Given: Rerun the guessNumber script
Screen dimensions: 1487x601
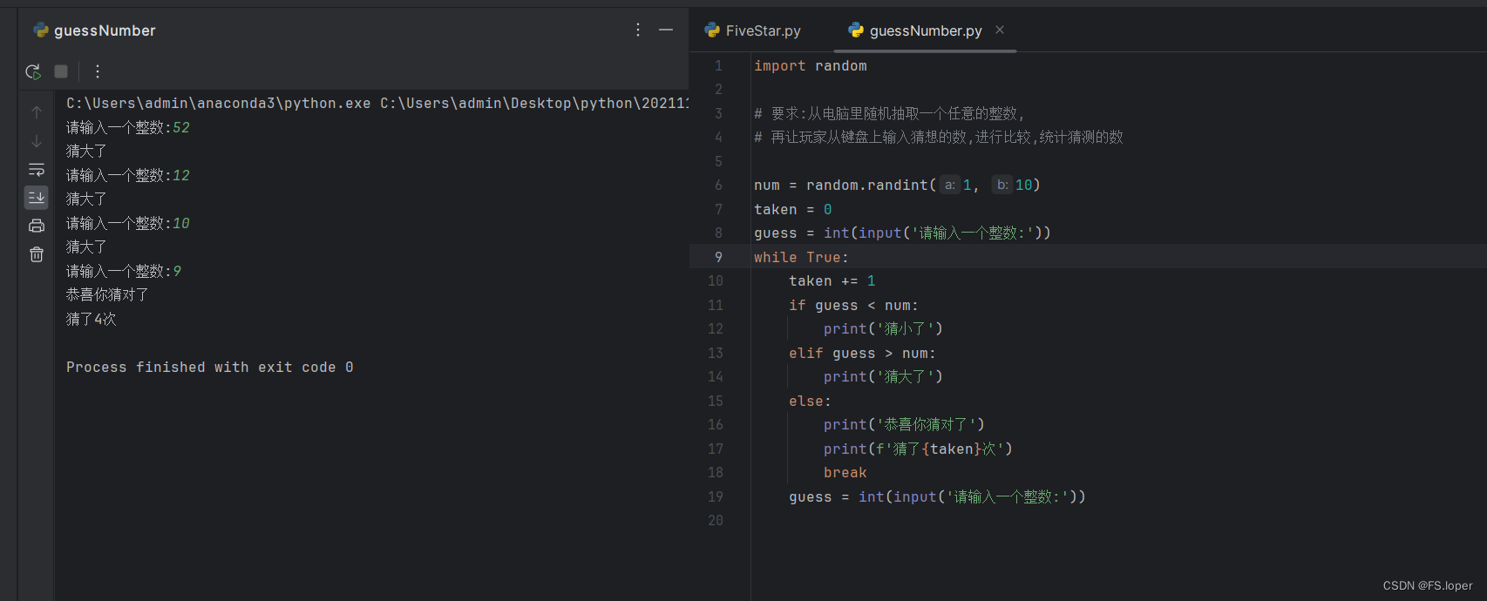Looking at the screenshot, I should tap(33, 71).
